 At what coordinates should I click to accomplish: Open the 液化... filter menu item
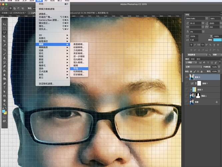pos(53,26)
